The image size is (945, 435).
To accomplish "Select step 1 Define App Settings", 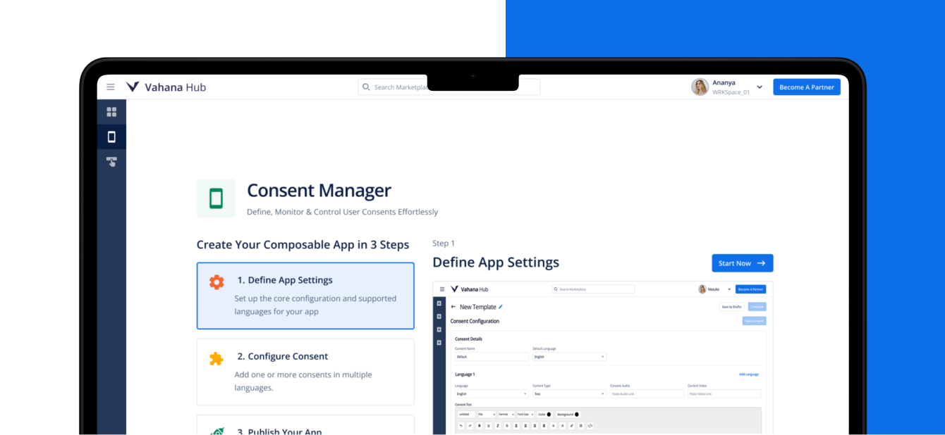I will tap(305, 296).
